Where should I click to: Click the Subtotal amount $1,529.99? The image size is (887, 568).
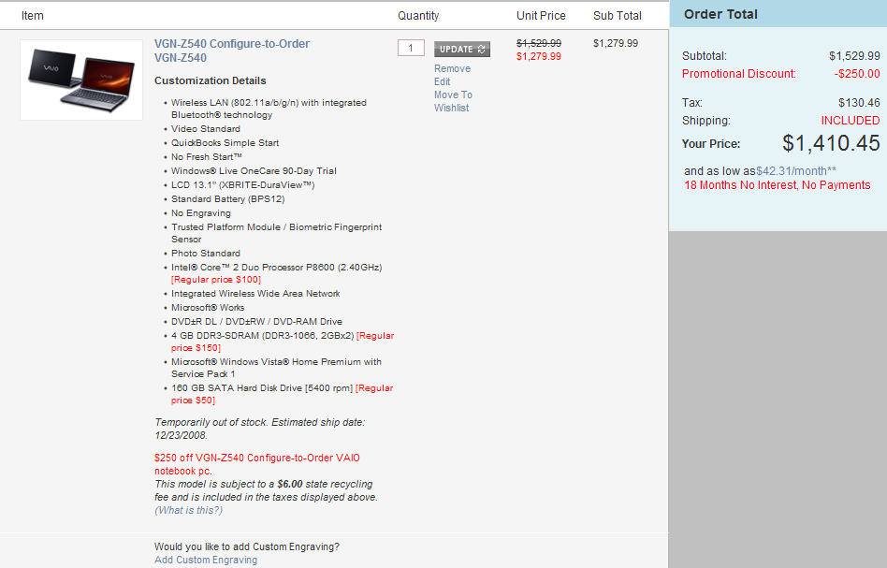pyautogui.click(x=854, y=56)
